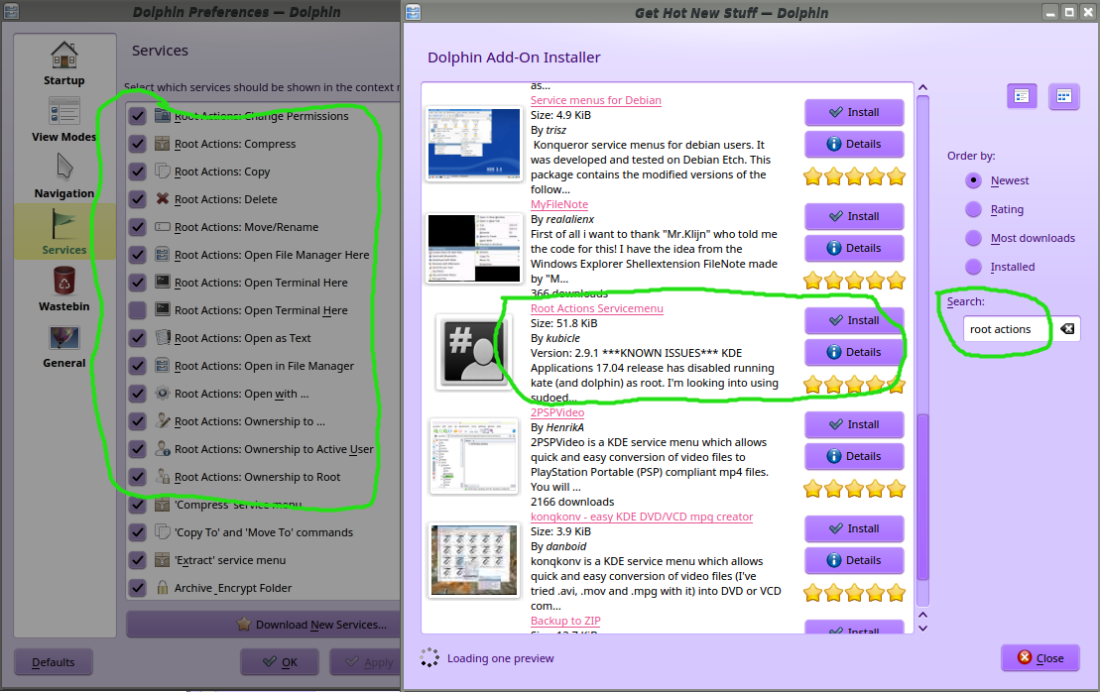
Task: Switch to icons view mode button
Action: (x=1063, y=96)
